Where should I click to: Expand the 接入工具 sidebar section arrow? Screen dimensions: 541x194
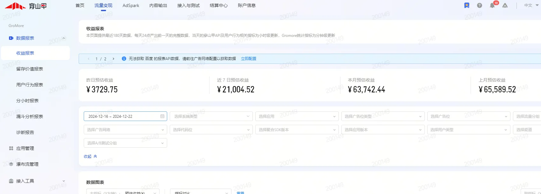click(64, 181)
